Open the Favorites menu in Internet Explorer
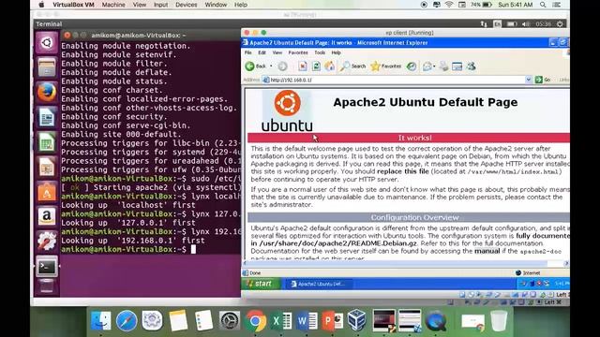This screenshot has height=337, width=600. pyautogui.click(x=298, y=52)
